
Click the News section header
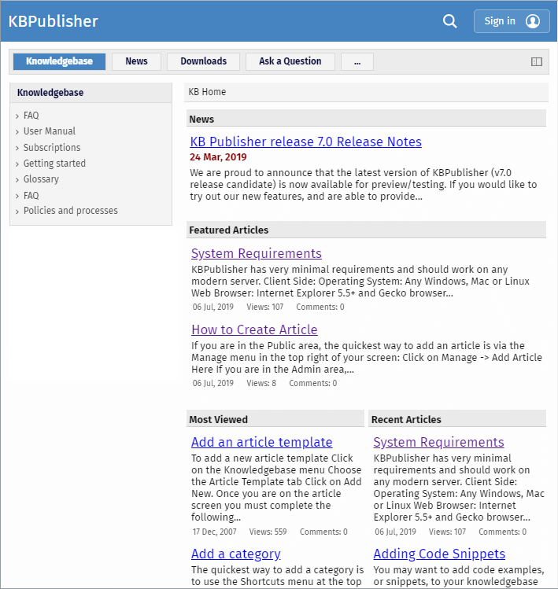coord(366,119)
